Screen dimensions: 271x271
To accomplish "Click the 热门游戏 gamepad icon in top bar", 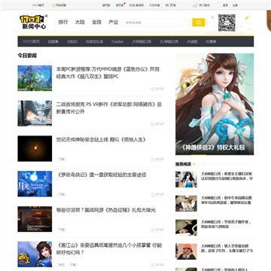I will pos(195,5).
